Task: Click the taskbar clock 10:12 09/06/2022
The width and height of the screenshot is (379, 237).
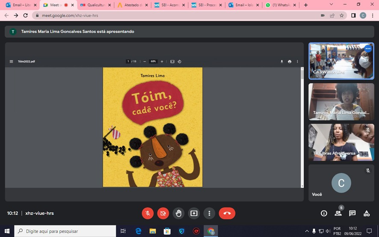Action: (x=353, y=231)
